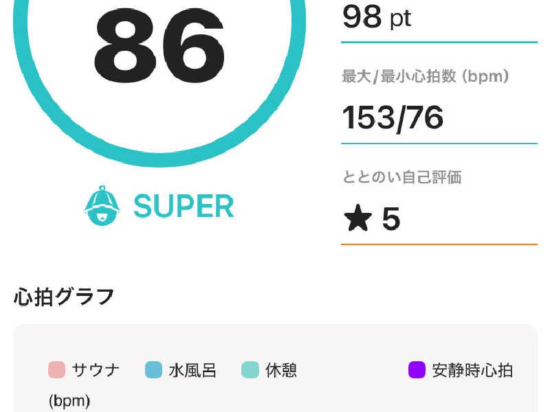This screenshot has height=412, width=550.
Task: Click the 心拍グラフ section heading
Action: point(64,297)
